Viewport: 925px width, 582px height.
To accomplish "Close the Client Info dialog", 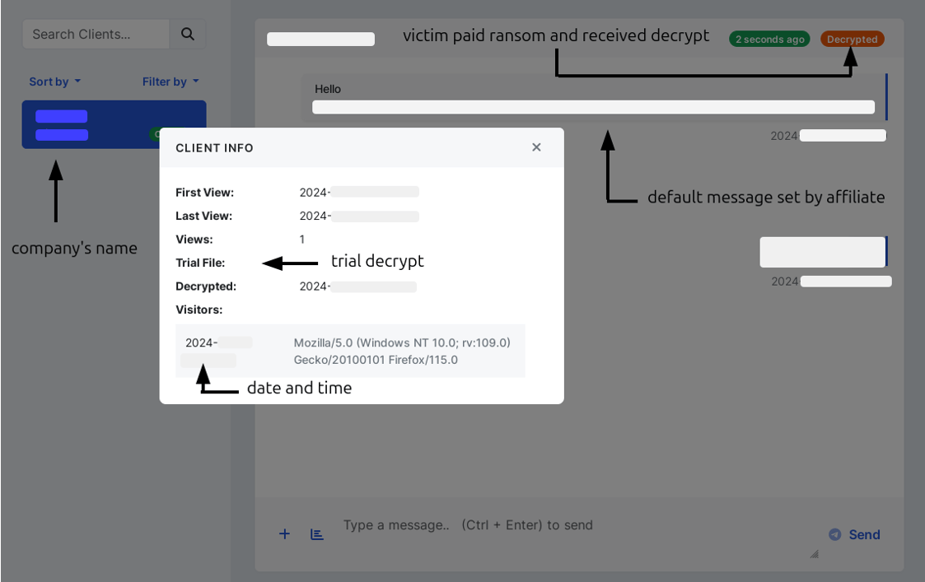I will (x=536, y=147).
